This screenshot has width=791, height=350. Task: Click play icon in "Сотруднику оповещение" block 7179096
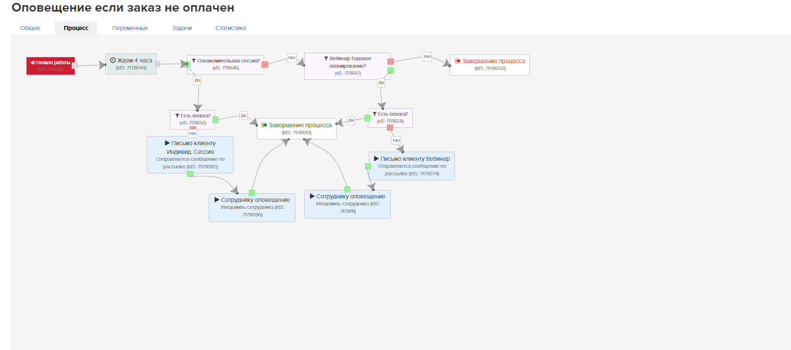pos(217,200)
